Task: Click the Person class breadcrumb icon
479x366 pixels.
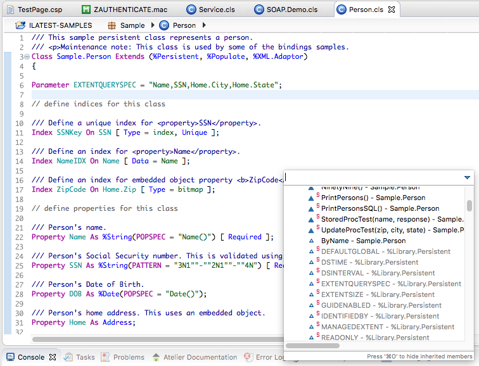Action: (x=164, y=25)
